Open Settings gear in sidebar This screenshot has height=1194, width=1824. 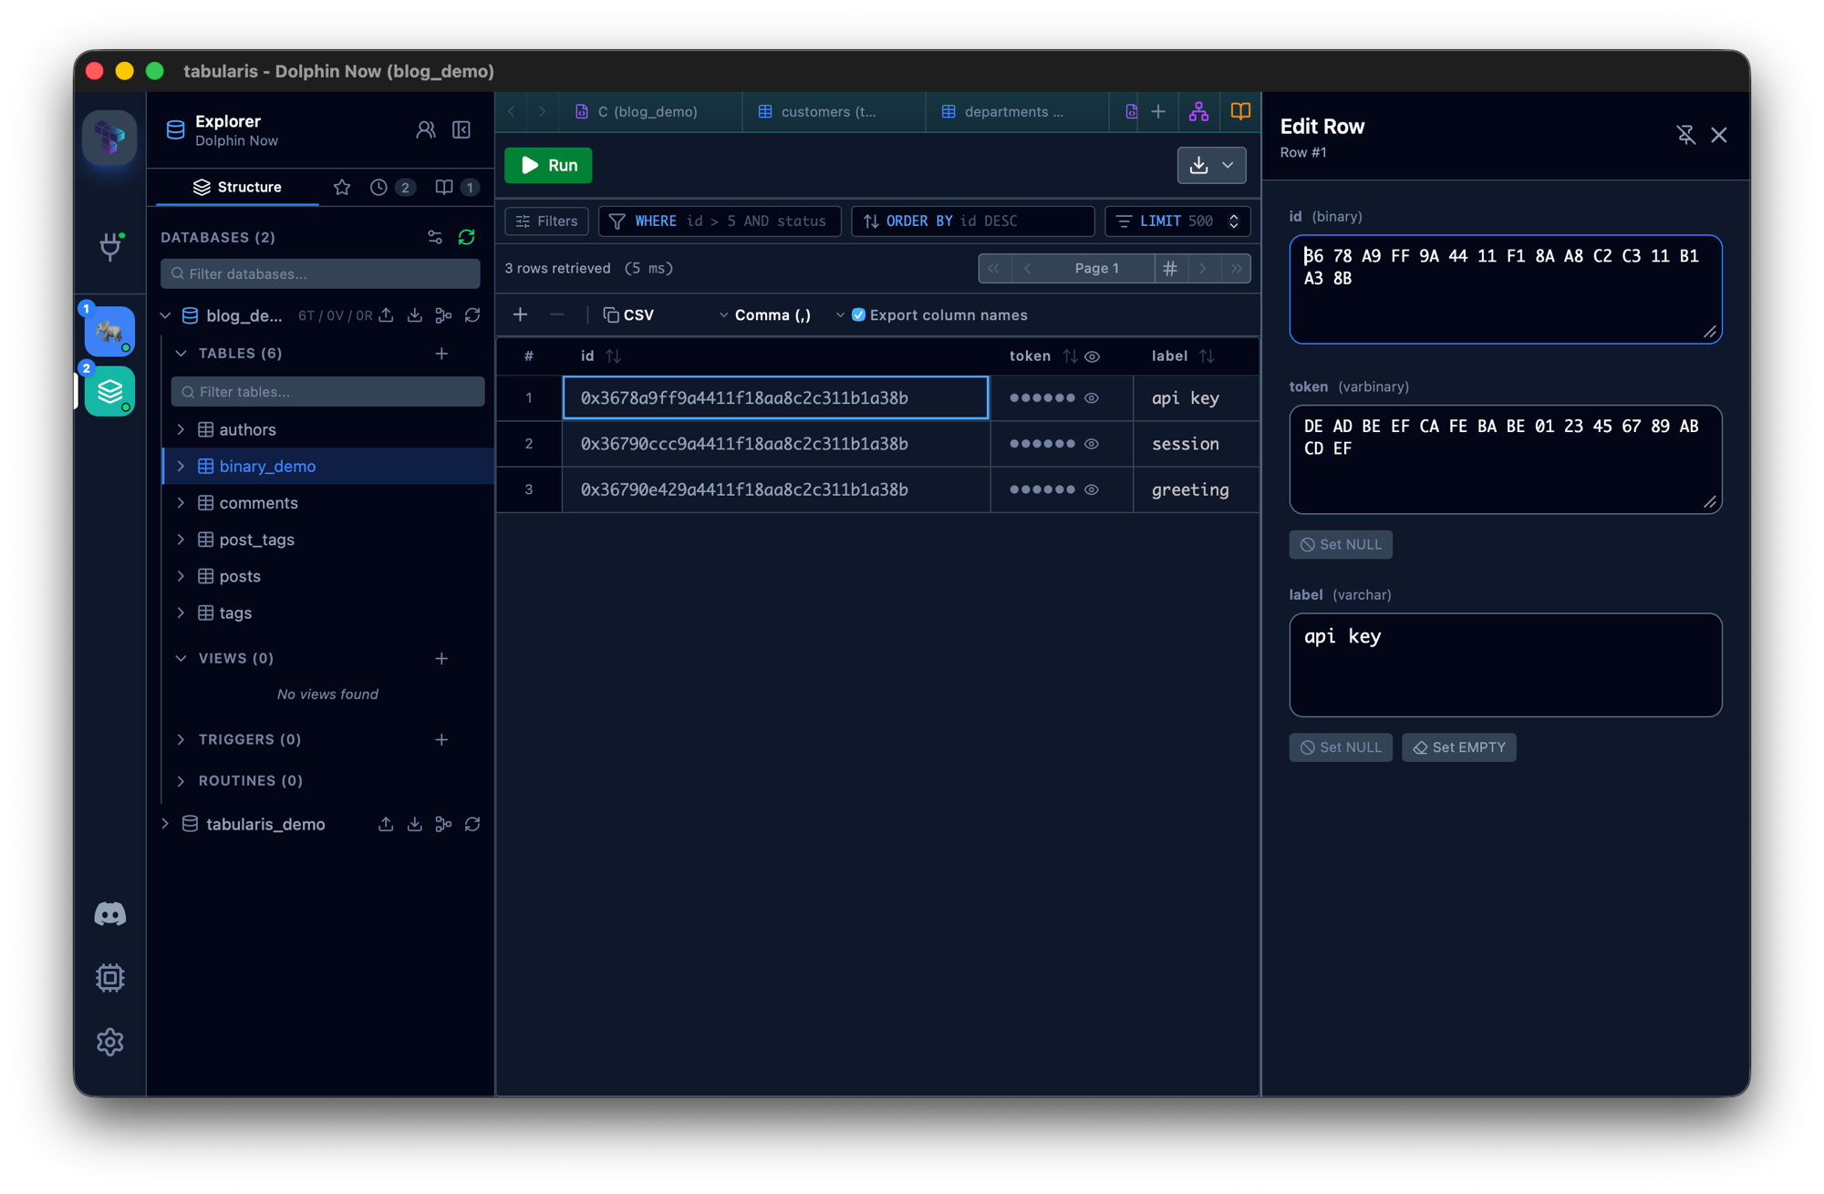point(110,1041)
